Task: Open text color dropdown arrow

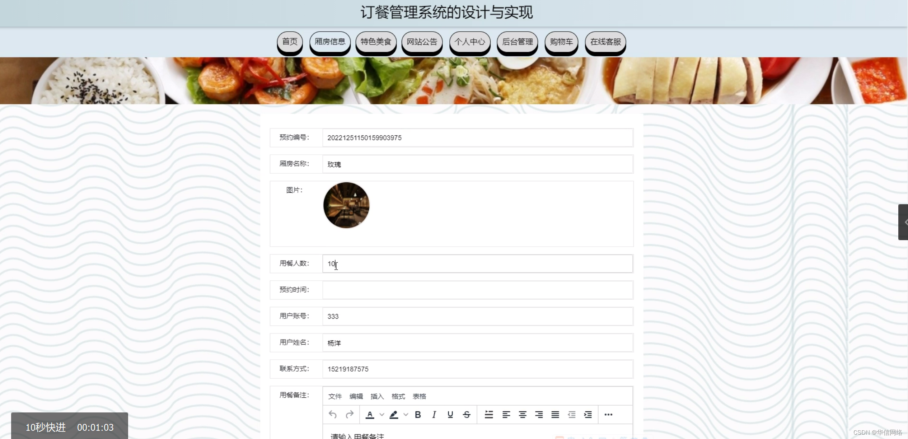Action: pos(382,415)
